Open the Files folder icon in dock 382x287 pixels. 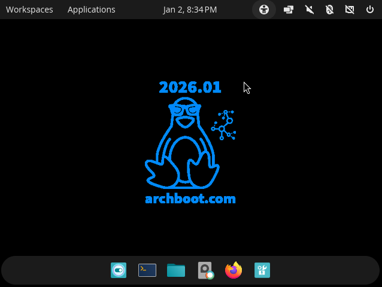[176, 271]
